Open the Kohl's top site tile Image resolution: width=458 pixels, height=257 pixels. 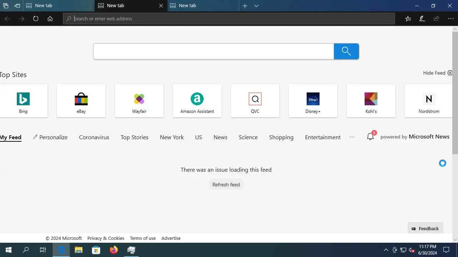point(371,100)
